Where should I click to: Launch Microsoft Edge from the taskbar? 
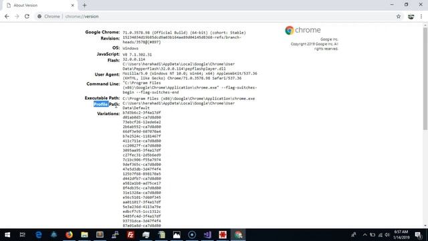(x=39, y=235)
